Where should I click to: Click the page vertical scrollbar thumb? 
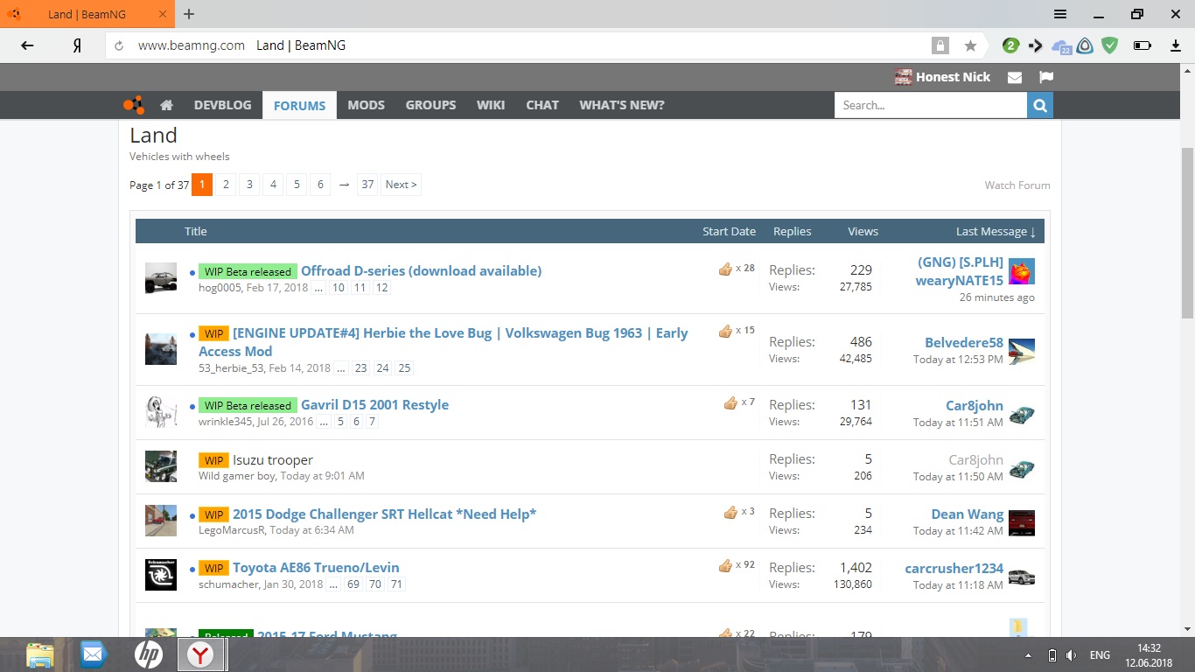pyautogui.click(x=1188, y=233)
